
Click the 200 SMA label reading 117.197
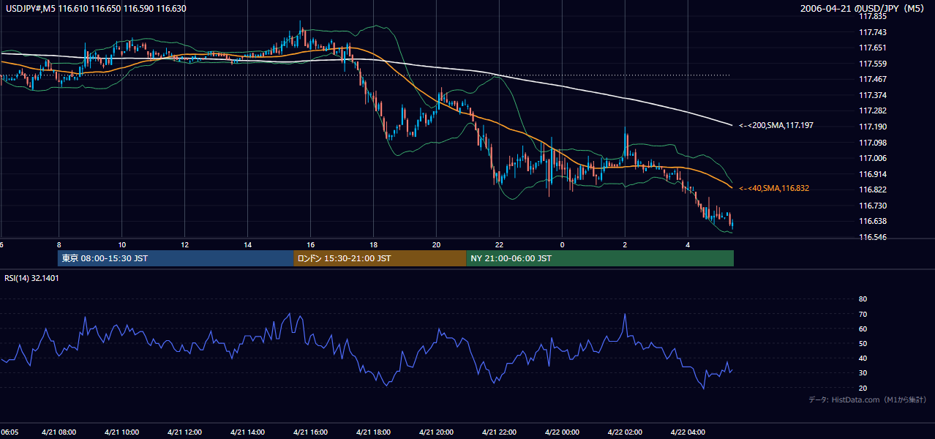(776, 126)
